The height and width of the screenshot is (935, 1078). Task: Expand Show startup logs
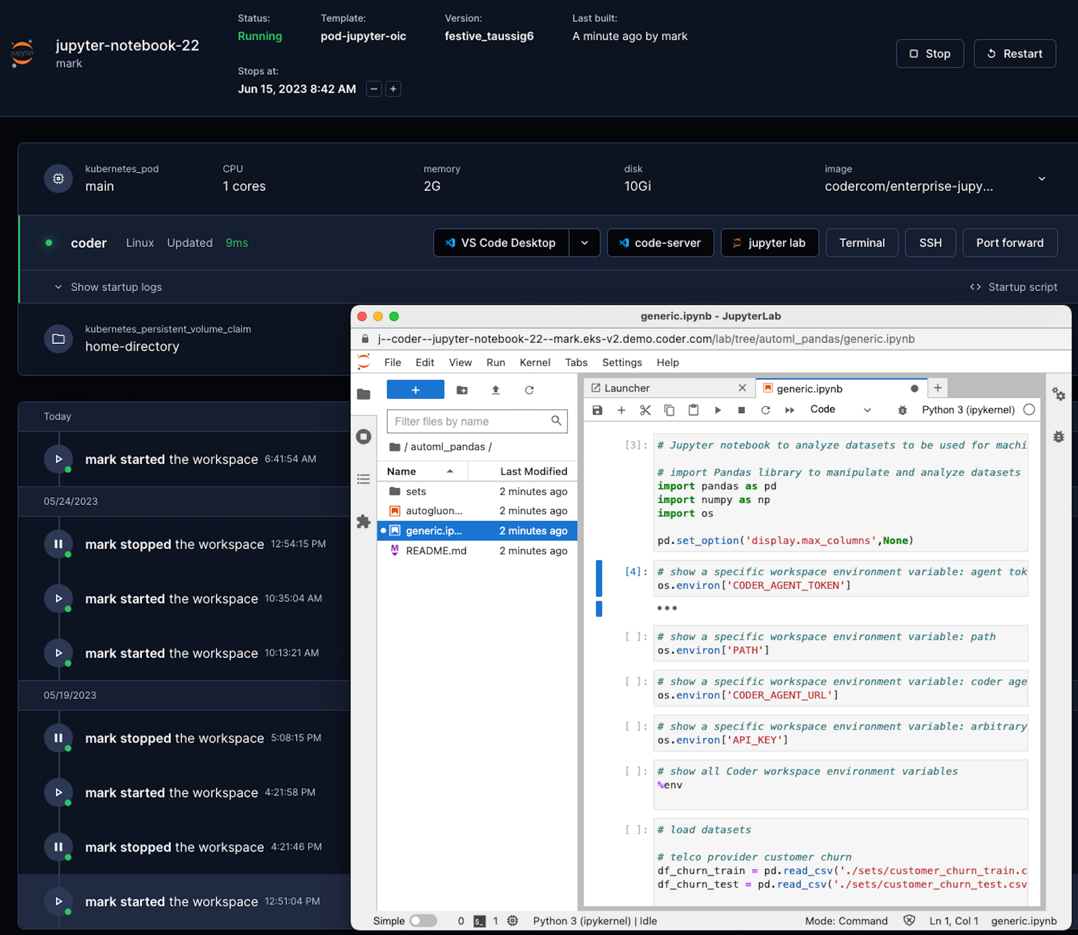tap(108, 287)
